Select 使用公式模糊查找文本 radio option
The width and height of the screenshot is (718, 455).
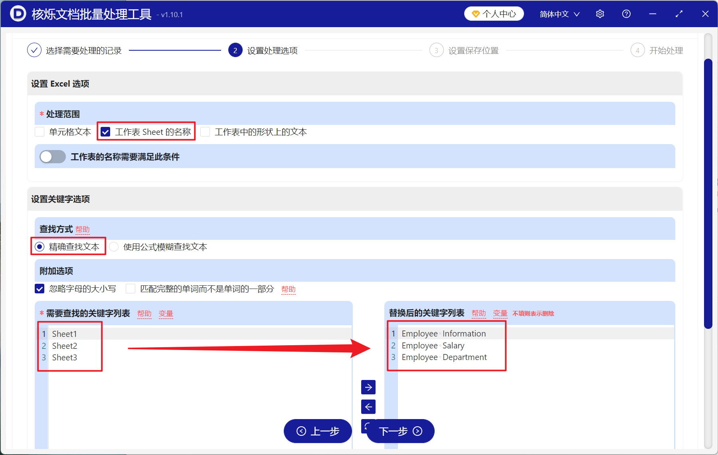(x=114, y=247)
